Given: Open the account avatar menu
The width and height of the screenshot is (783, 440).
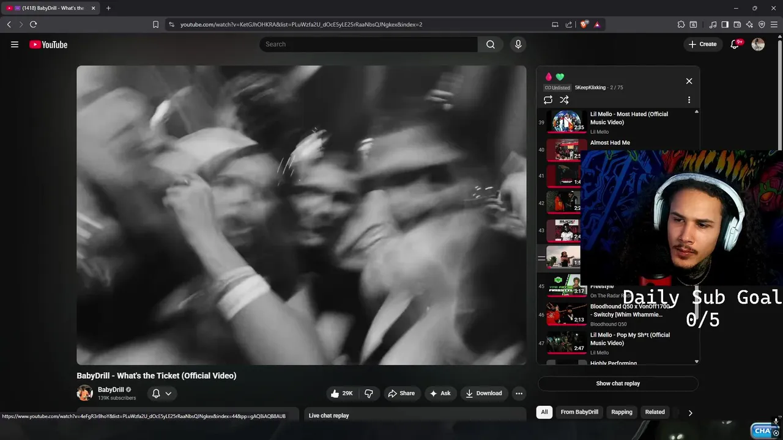Looking at the screenshot, I should click(x=758, y=44).
